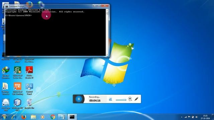Launch Internet Explorer from the taskbar
214x120 pixels.
click(x=14, y=117)
